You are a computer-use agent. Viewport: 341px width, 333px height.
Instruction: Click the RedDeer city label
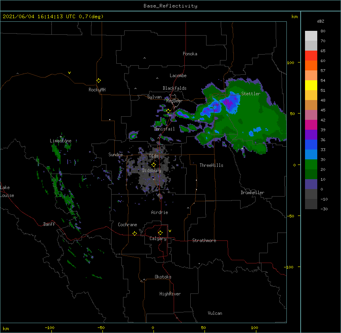[x=174, y=101]
